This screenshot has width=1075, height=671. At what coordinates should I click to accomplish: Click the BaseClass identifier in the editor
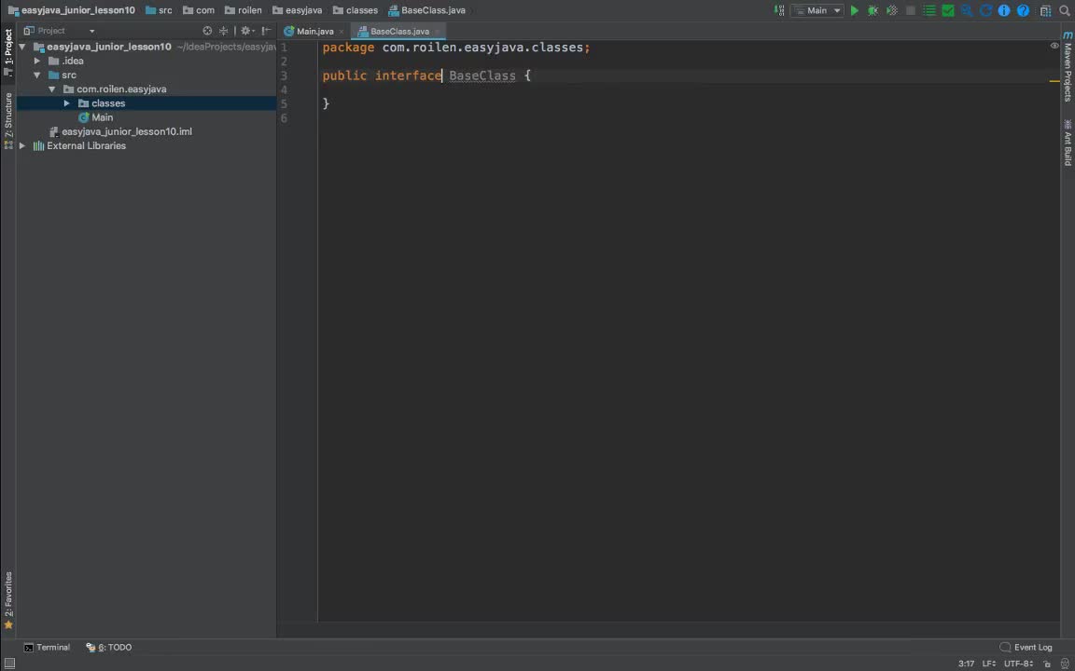coord(482,76)
